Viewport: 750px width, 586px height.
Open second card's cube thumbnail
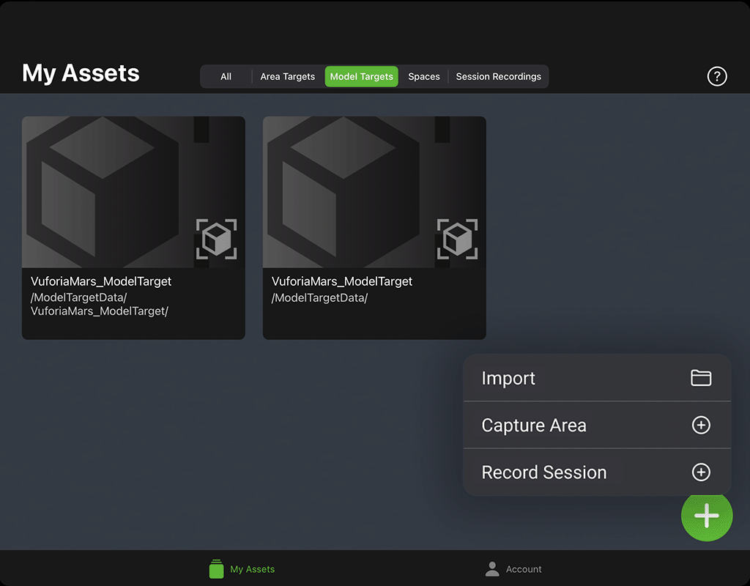(x=374, y=192)
